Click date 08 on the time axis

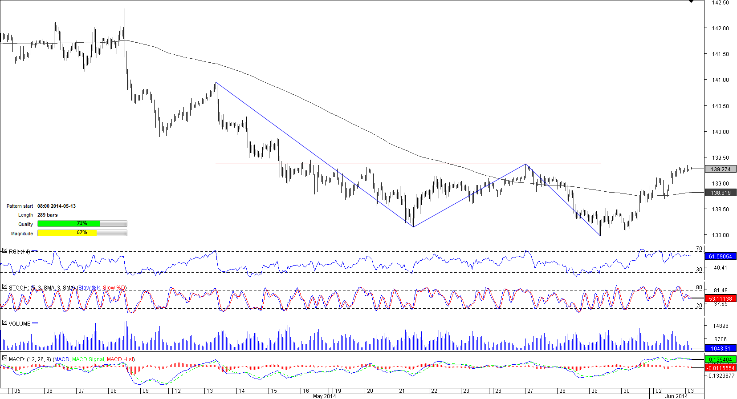113,391
